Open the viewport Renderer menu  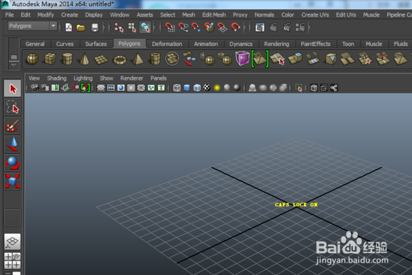(132, 78)
